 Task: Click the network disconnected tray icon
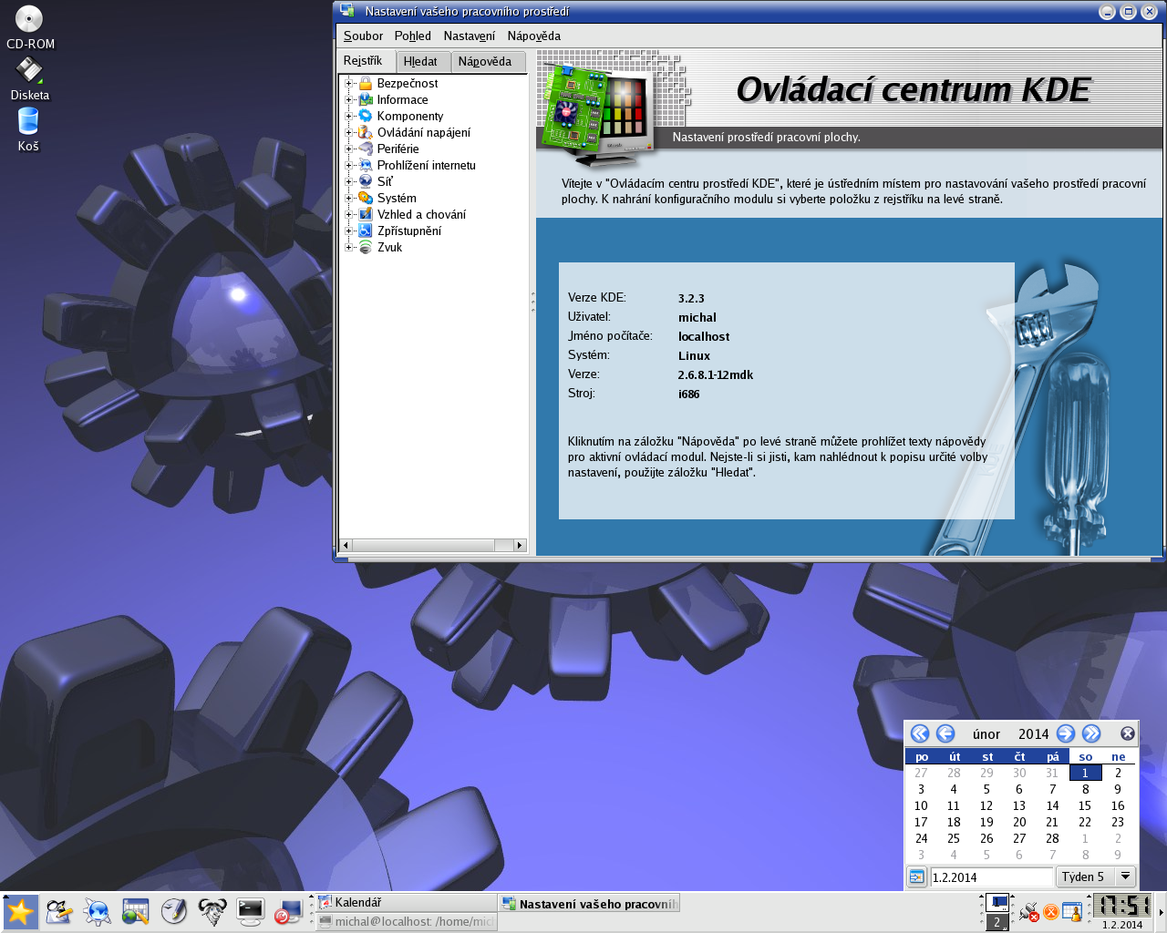pos(1029,911)
